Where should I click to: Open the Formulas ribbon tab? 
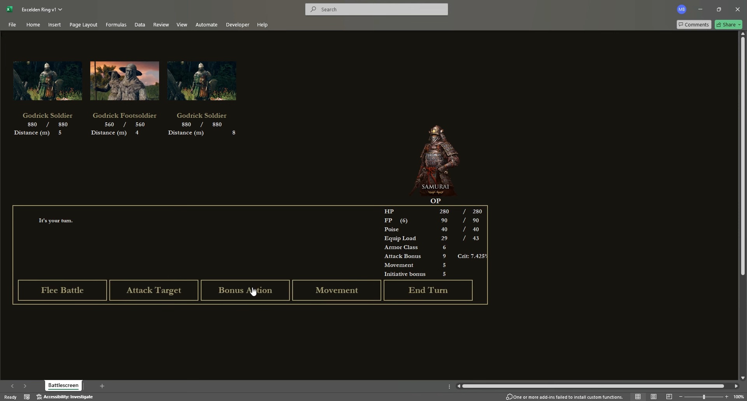click(116, 24)
